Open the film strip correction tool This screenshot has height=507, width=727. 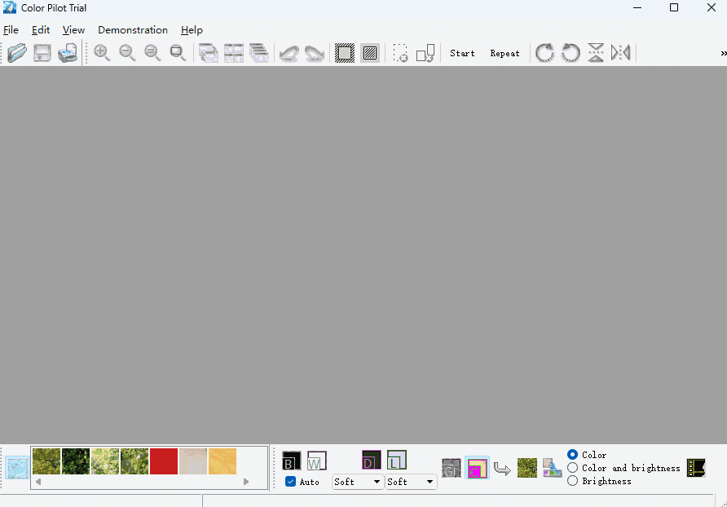point(694,467)
